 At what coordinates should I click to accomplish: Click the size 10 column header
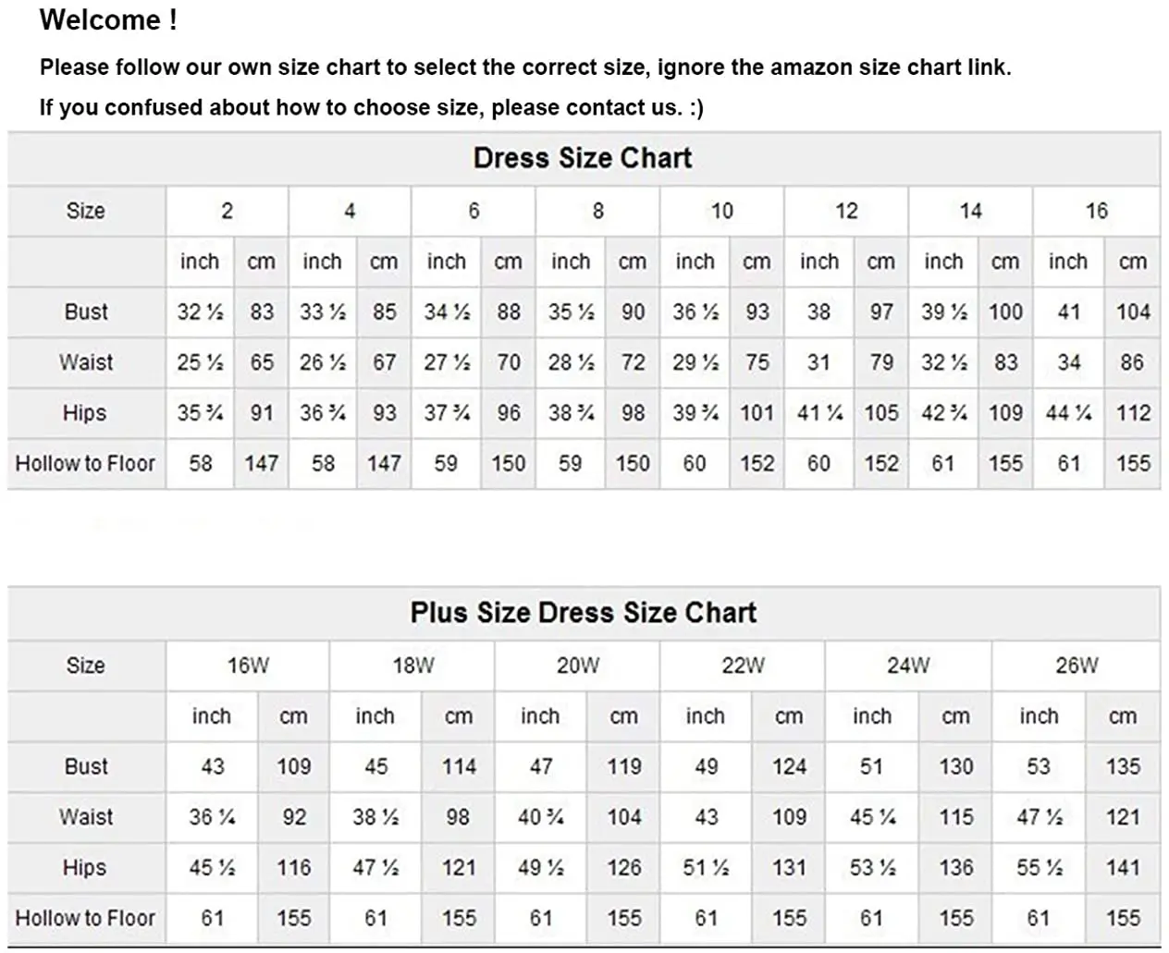point(721,211)
